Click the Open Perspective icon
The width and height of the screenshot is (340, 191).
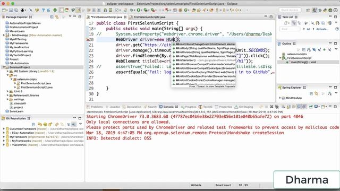(308, 10)
